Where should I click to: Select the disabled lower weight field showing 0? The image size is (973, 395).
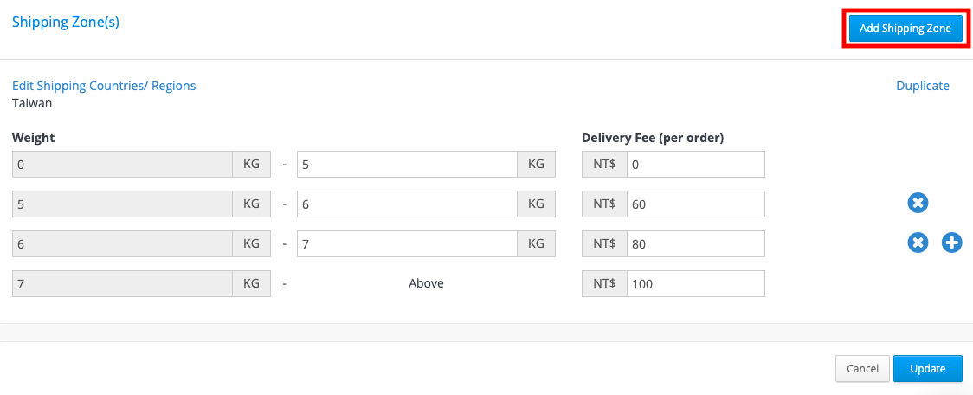[123, 164]
